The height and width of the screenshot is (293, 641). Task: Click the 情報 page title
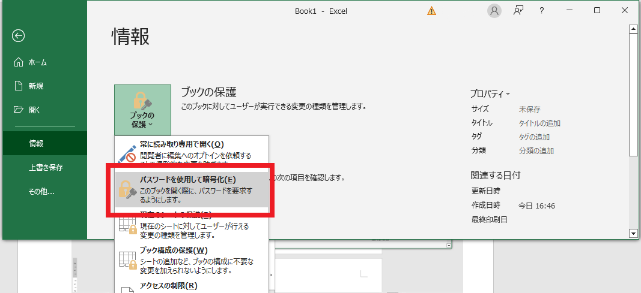coord(130,37)
